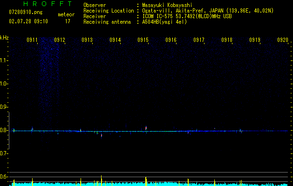Click the date stamp 02.07.28 09:10
The width and height of the screenshot is (293, 186).
pos(28,21)
